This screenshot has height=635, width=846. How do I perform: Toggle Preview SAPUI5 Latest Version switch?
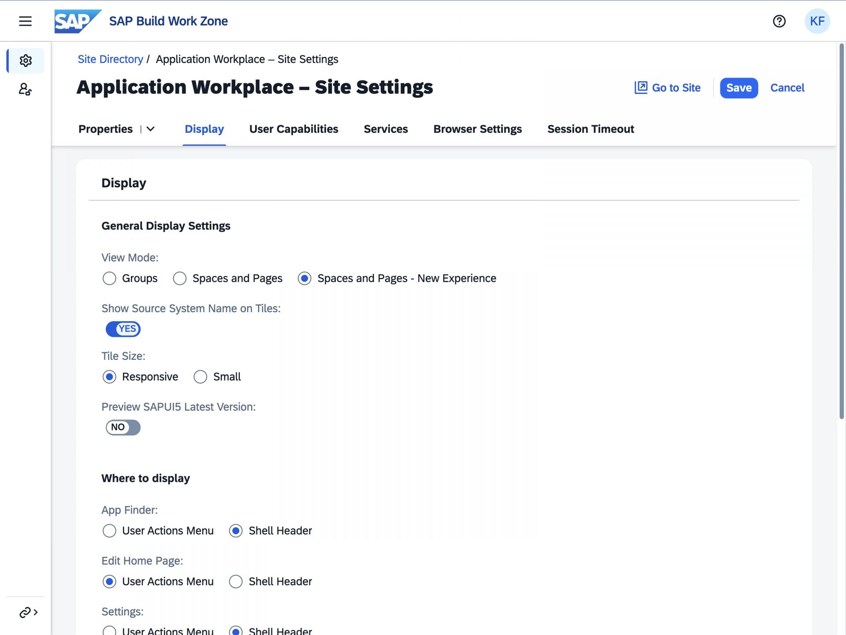(123, 427)
